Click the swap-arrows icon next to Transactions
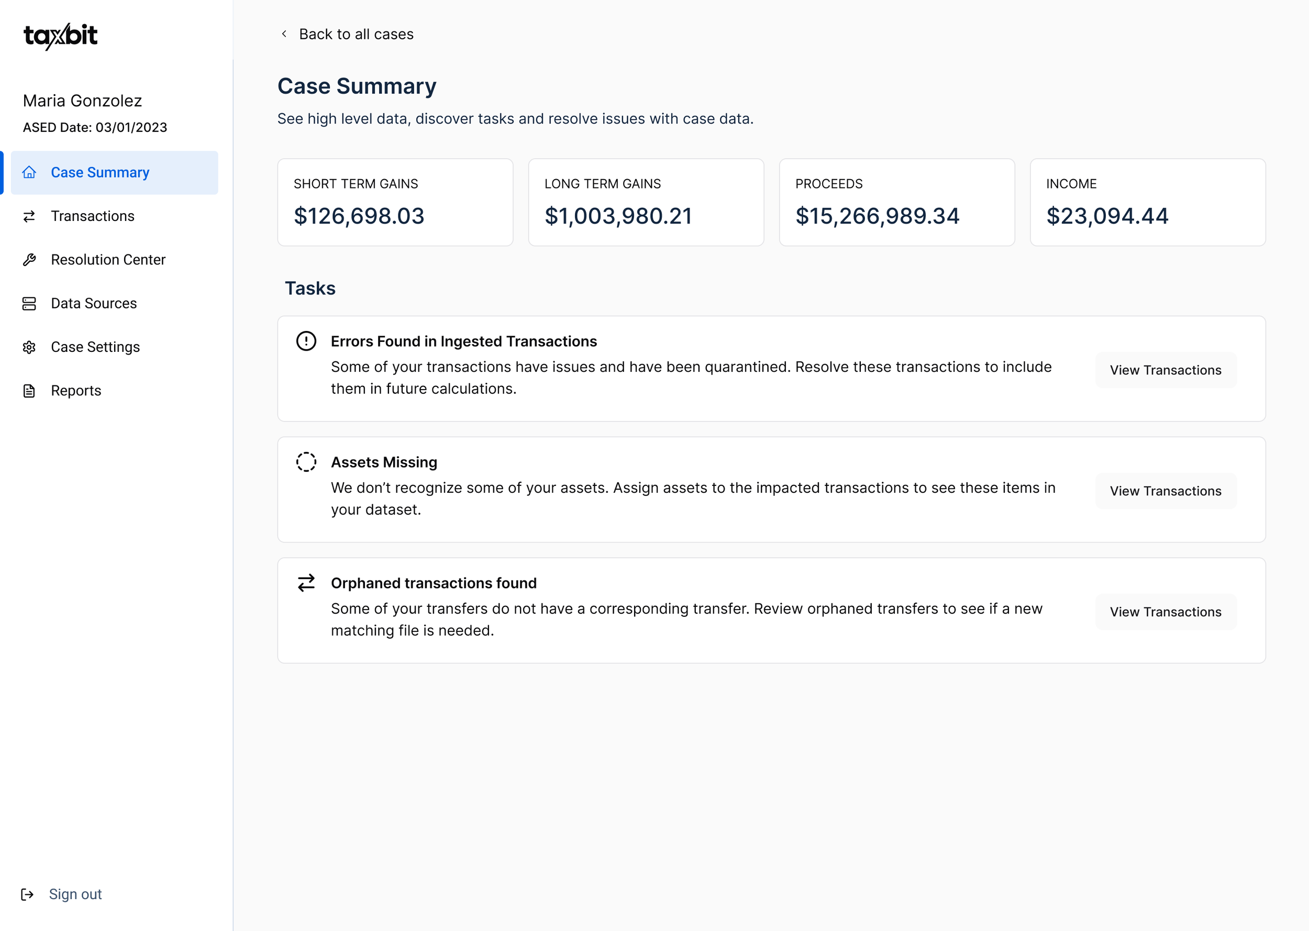This screenshot has width=1309, height=931. tap(29, 216)
